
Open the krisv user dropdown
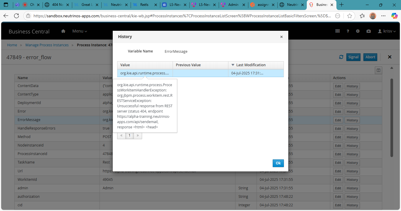pyautogui.click(x=387, y=31)
